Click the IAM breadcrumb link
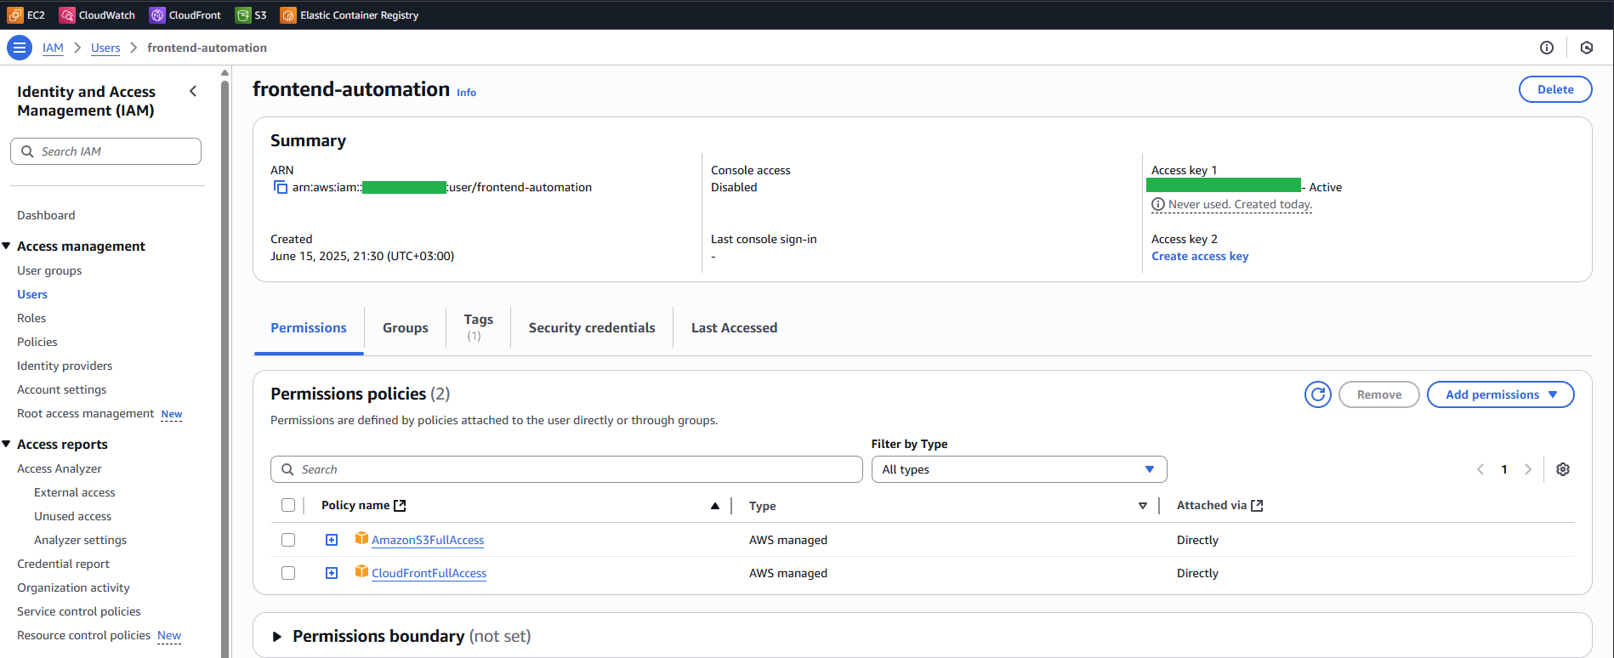Screen dimensions: 1614x658 point(53,48)
